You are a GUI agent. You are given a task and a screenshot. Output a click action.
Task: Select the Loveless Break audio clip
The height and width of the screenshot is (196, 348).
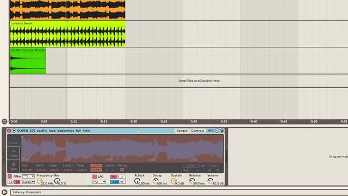coord(67,34)
